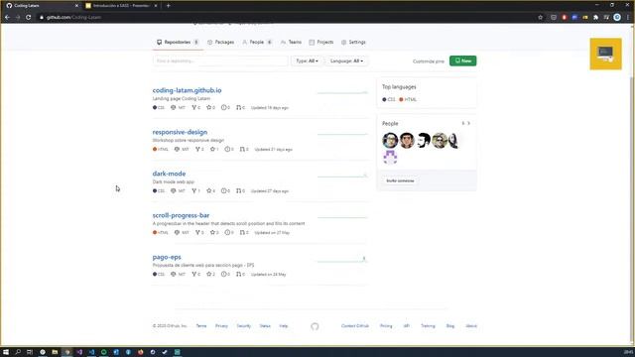Click star icon of scroll-progress-bar repo
The image size is (635, 357).
(x=212, y=232)
